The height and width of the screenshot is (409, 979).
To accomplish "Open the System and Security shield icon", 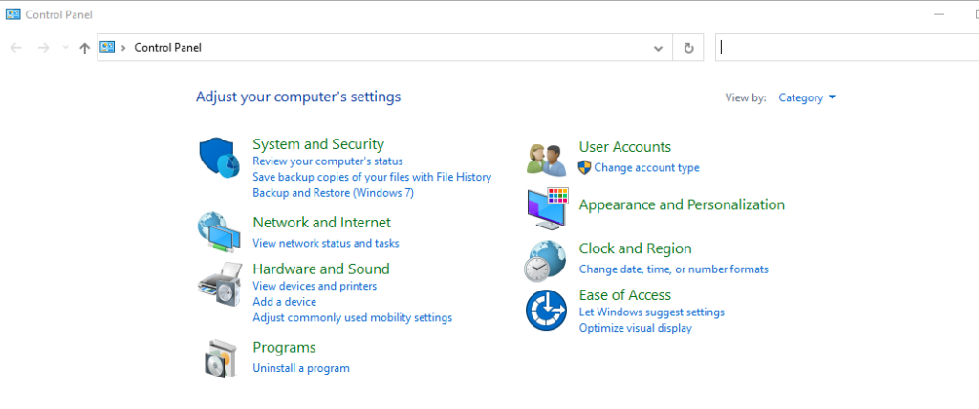I will point(219,158).
